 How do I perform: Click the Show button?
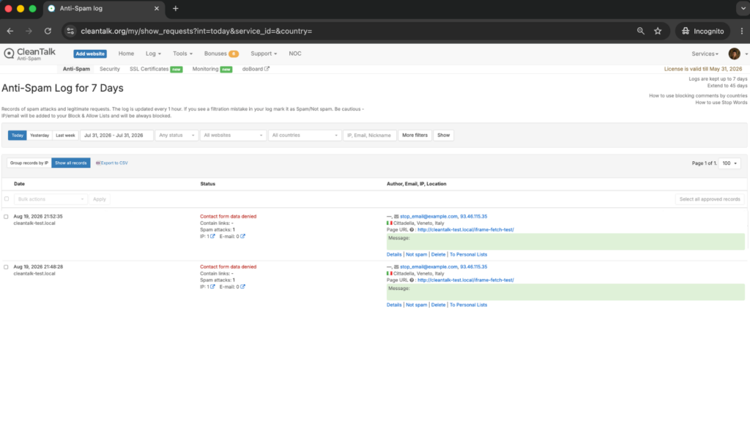point(443,136)
